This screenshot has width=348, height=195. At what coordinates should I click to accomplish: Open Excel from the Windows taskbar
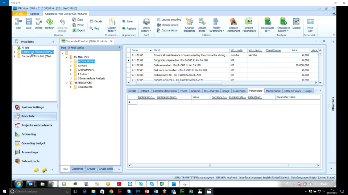(x=191, y=191)
